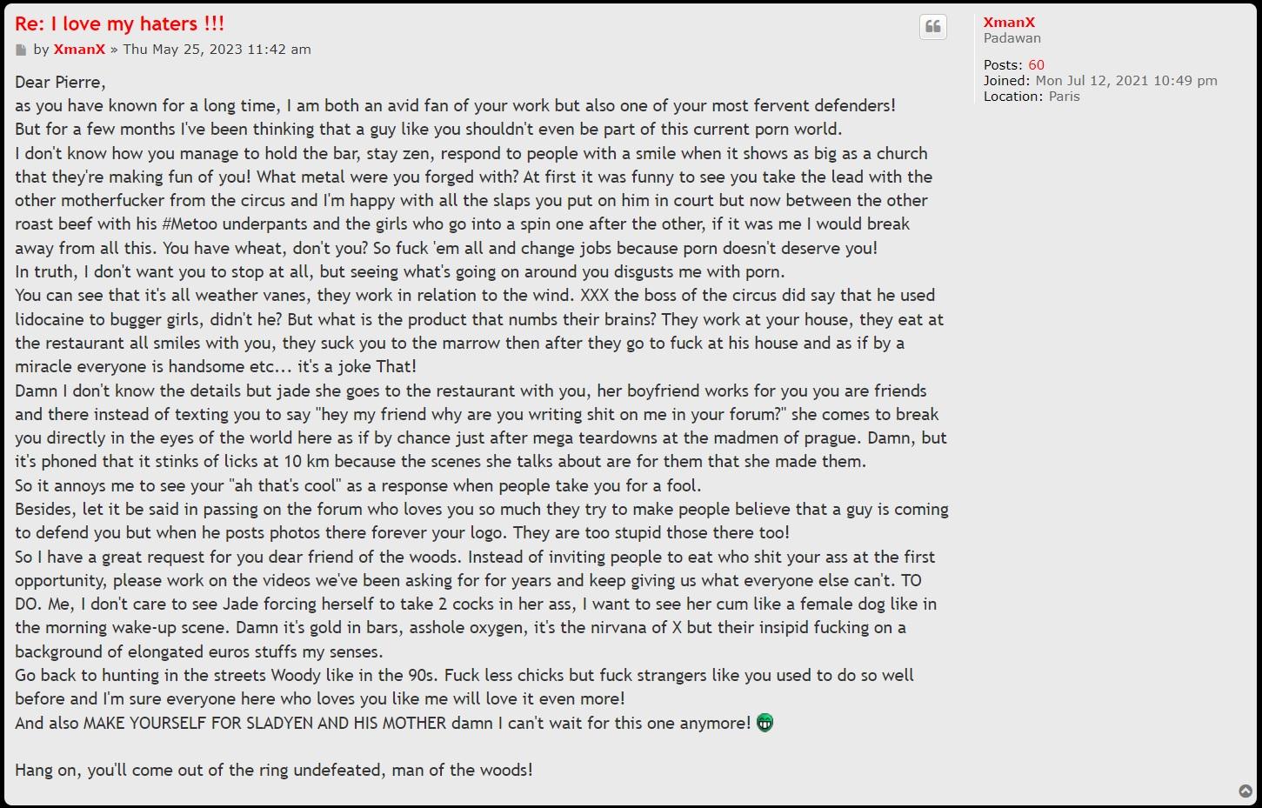
Task: Click the "Posts:" label in profile
Action: [x=1003, y=65]
